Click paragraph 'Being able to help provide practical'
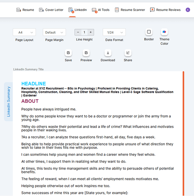The width and height of the screenshot is (194, 196). [x=97, y=146]
